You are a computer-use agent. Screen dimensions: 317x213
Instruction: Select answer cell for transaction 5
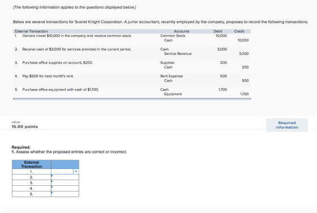[x=65, y=194]
